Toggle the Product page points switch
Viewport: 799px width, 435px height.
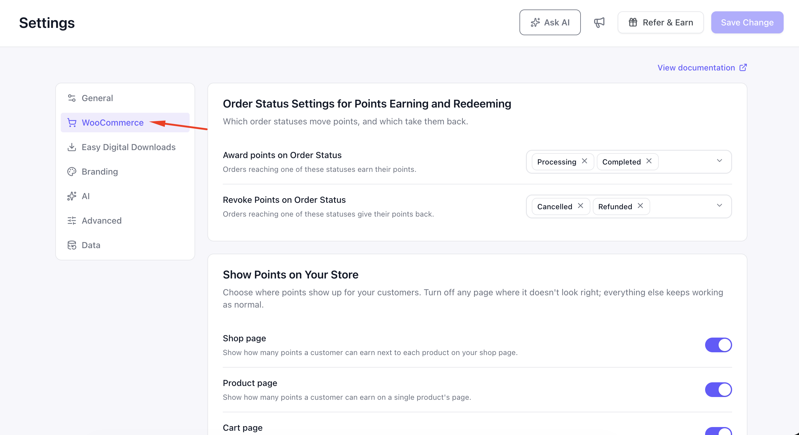click(x=718, y=389)
